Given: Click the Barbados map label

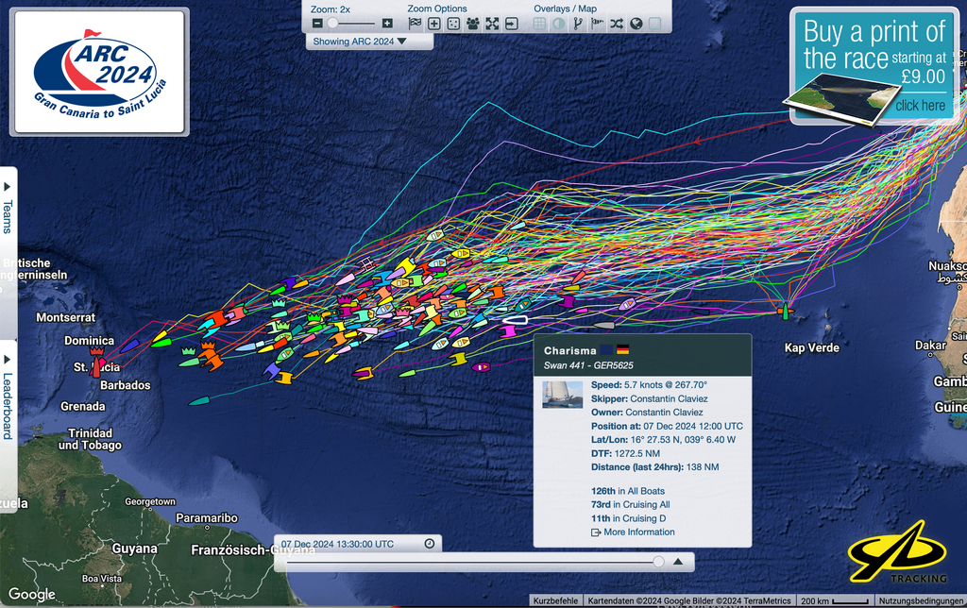Looking at the screenshot, I should (x=126, y=385).
